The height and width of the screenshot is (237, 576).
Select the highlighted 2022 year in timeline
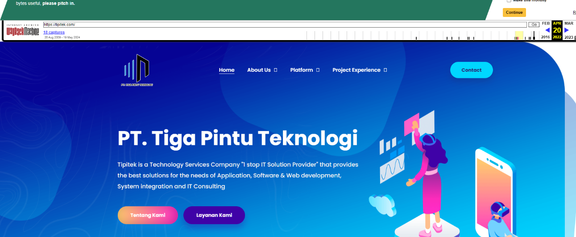pos(557,37)
